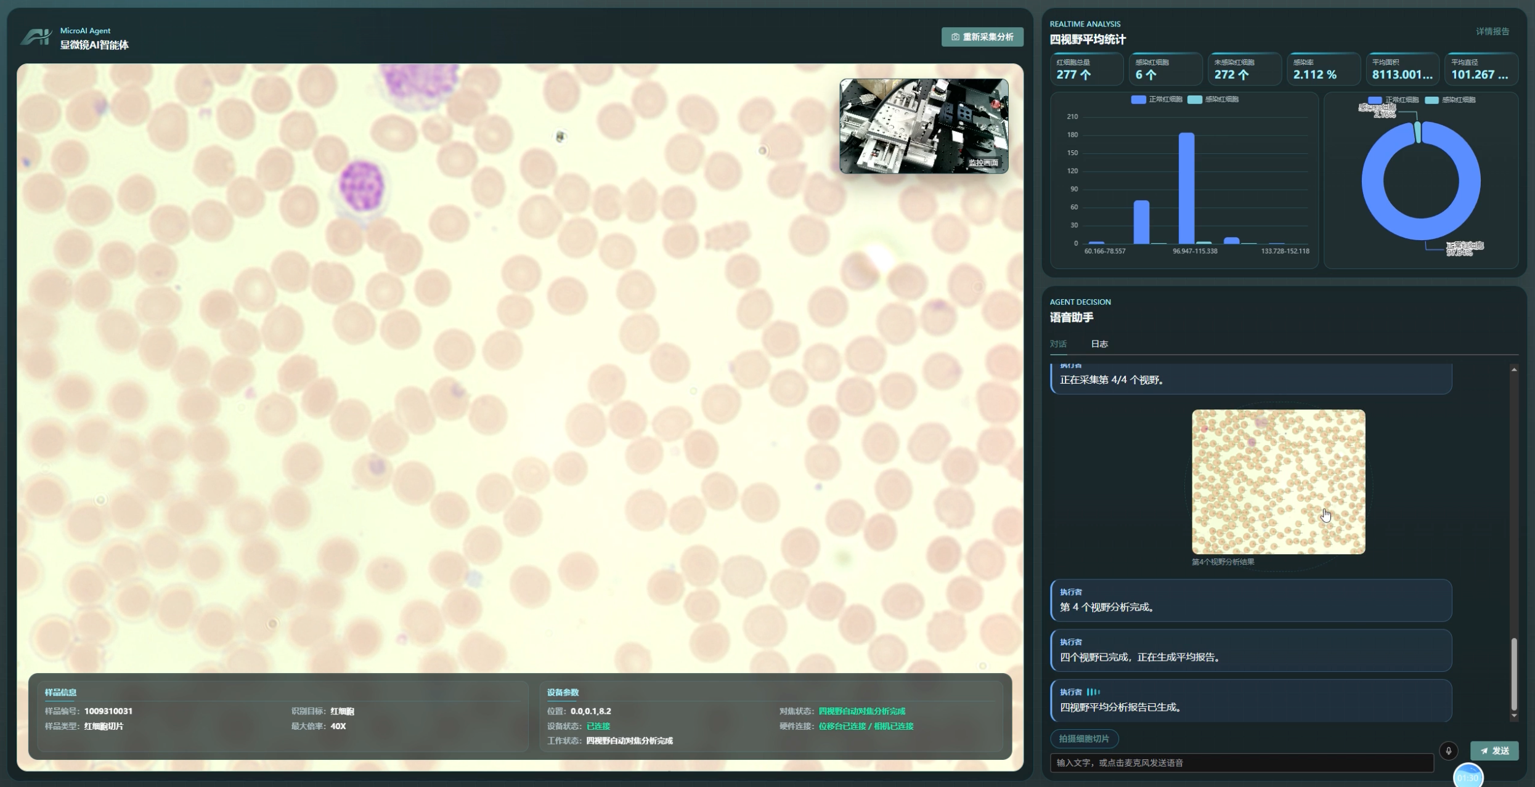Click the chat scrollbar down arrow
Viewport: 1535px width, 787px height.
pyautogui.click(x=1513, y=716)
